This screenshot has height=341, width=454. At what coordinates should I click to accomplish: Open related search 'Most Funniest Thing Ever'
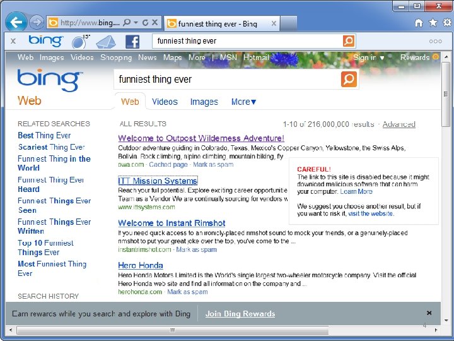[52, 268]
